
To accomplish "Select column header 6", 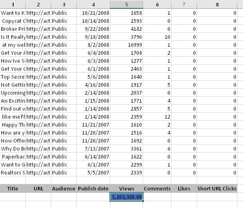I will [x=157, y=4].
